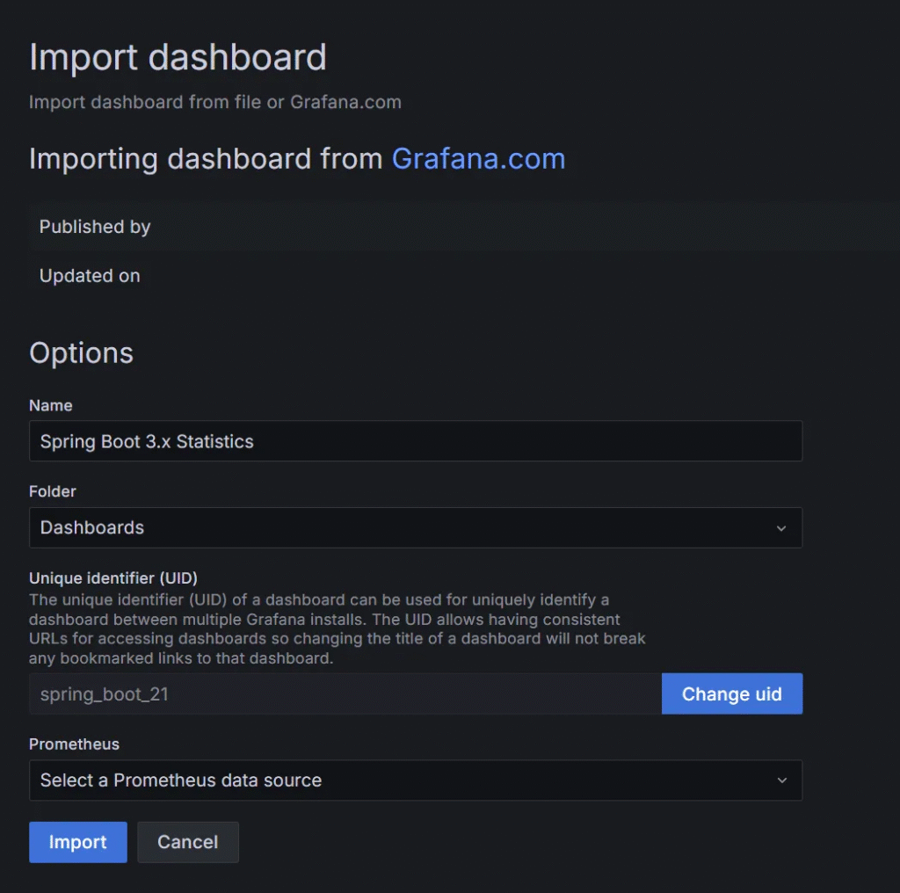Click the Name field label

click(50, 405)
